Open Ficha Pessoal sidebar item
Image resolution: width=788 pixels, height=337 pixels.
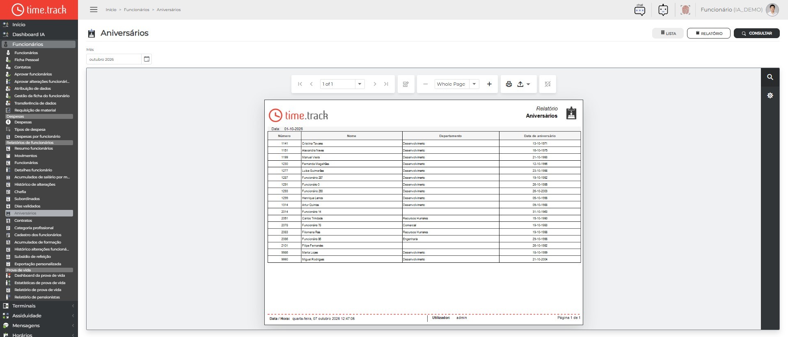pos(27,60)
